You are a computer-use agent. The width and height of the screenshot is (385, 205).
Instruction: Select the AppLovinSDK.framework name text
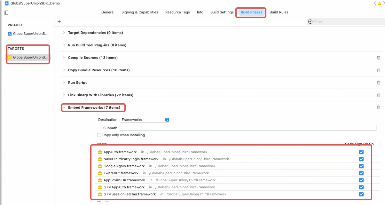124,180
